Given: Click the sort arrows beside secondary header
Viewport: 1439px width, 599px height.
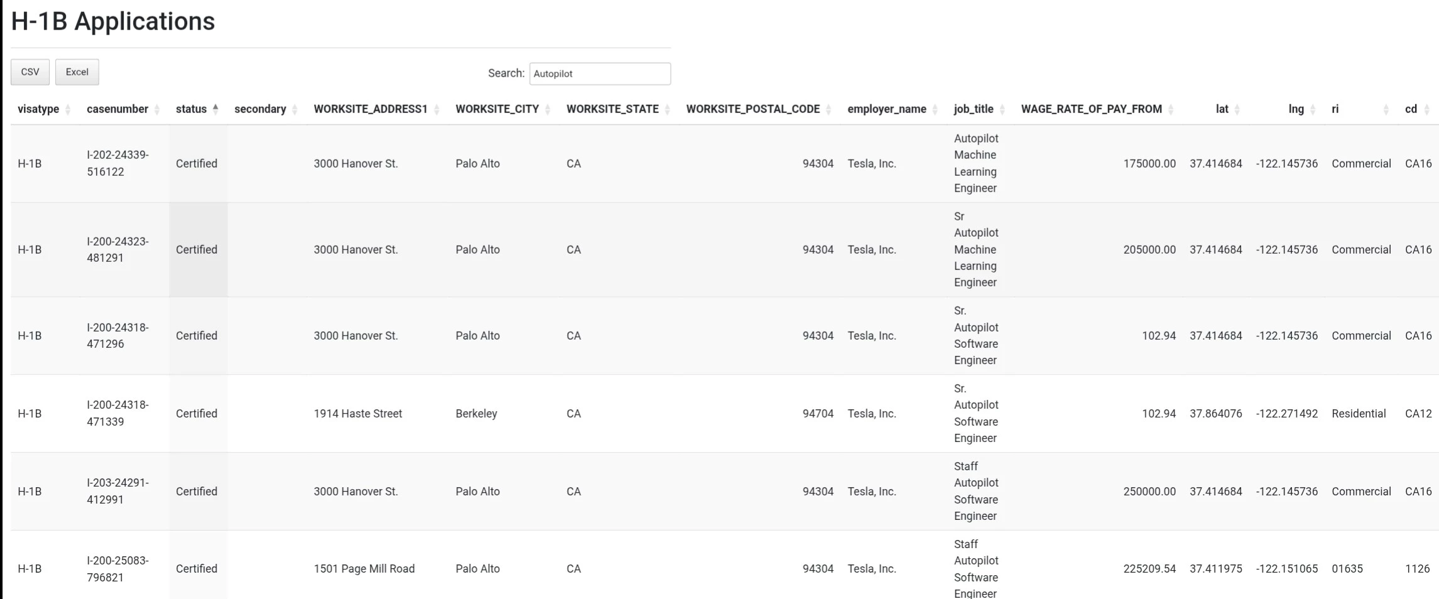Looking at the screenshot, I should [295, 109].
